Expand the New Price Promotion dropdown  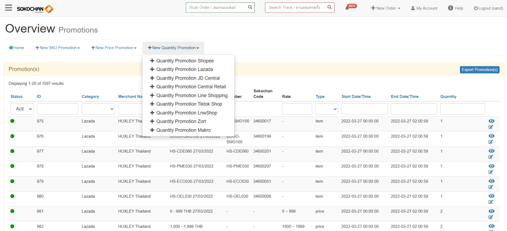tap(113, 48)
